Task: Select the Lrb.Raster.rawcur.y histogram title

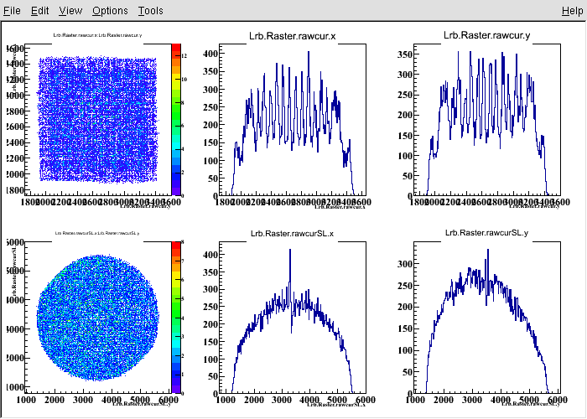Action: tap(486, 35)
